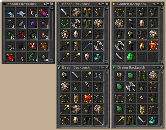
Task: Click the purple orb stack of 4
Action: 44,23
